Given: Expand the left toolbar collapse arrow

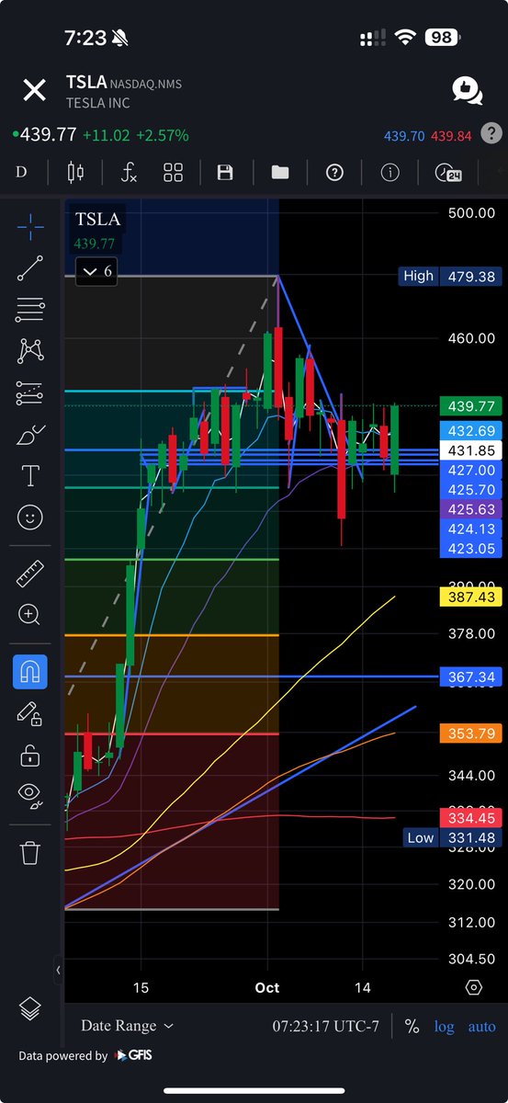Looking at the screenshot, I should [58, 969].
